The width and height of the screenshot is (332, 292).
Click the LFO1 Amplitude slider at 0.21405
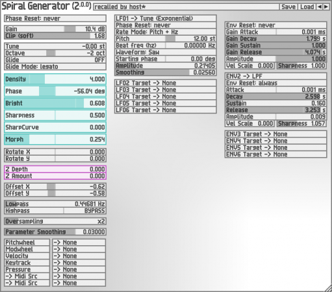(166, 66)
